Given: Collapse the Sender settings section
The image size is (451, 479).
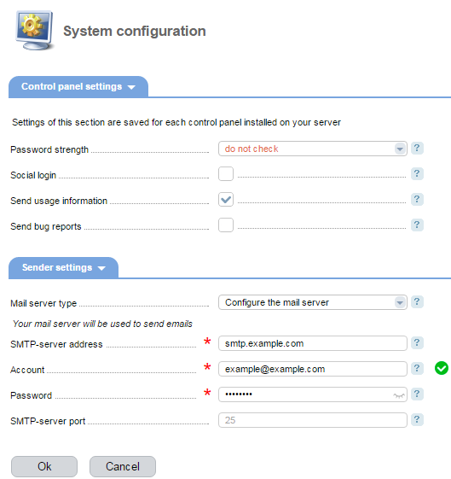Looking at the screenshot, I should [63, 267].
